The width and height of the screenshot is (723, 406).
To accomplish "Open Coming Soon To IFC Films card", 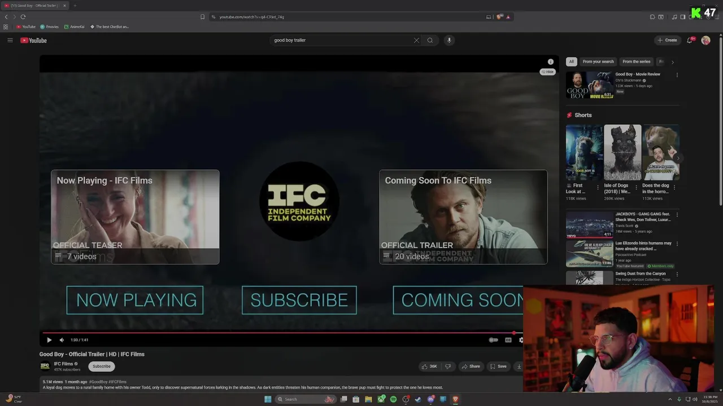I will tap(463, 217).
